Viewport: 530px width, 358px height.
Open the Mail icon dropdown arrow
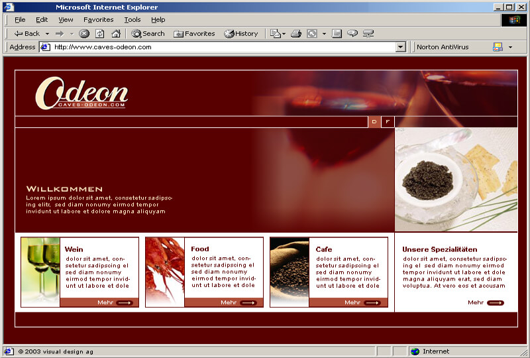[x=284, y=34]
